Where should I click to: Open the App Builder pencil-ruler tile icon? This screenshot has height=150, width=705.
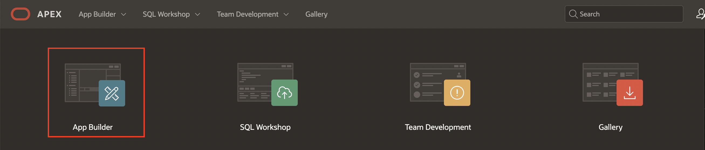click(112, 93)
